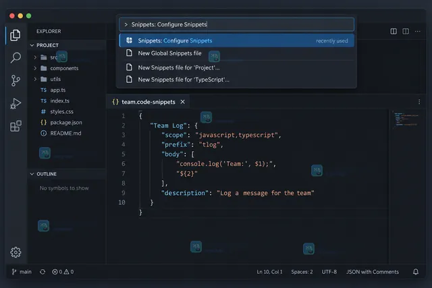Click 'Spaces: 2' indentation setting
432x288 pixels.
click(302, 272)
